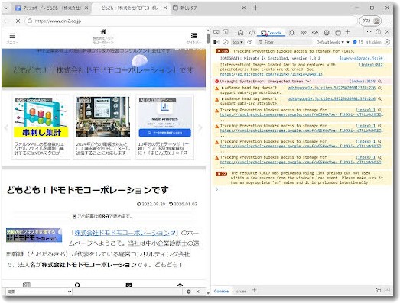Open the Sources bug icon tool
Viewport: 400px width, 303px height.
[292, 33]
